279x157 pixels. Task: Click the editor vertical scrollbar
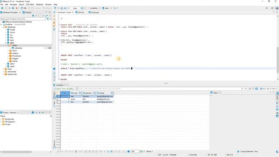click(278, 60)
